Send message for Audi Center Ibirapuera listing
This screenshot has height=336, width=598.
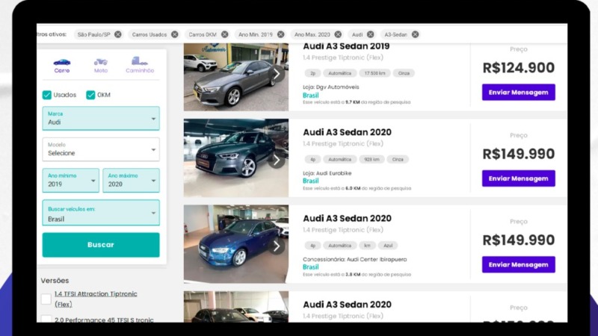pos(519,264)
